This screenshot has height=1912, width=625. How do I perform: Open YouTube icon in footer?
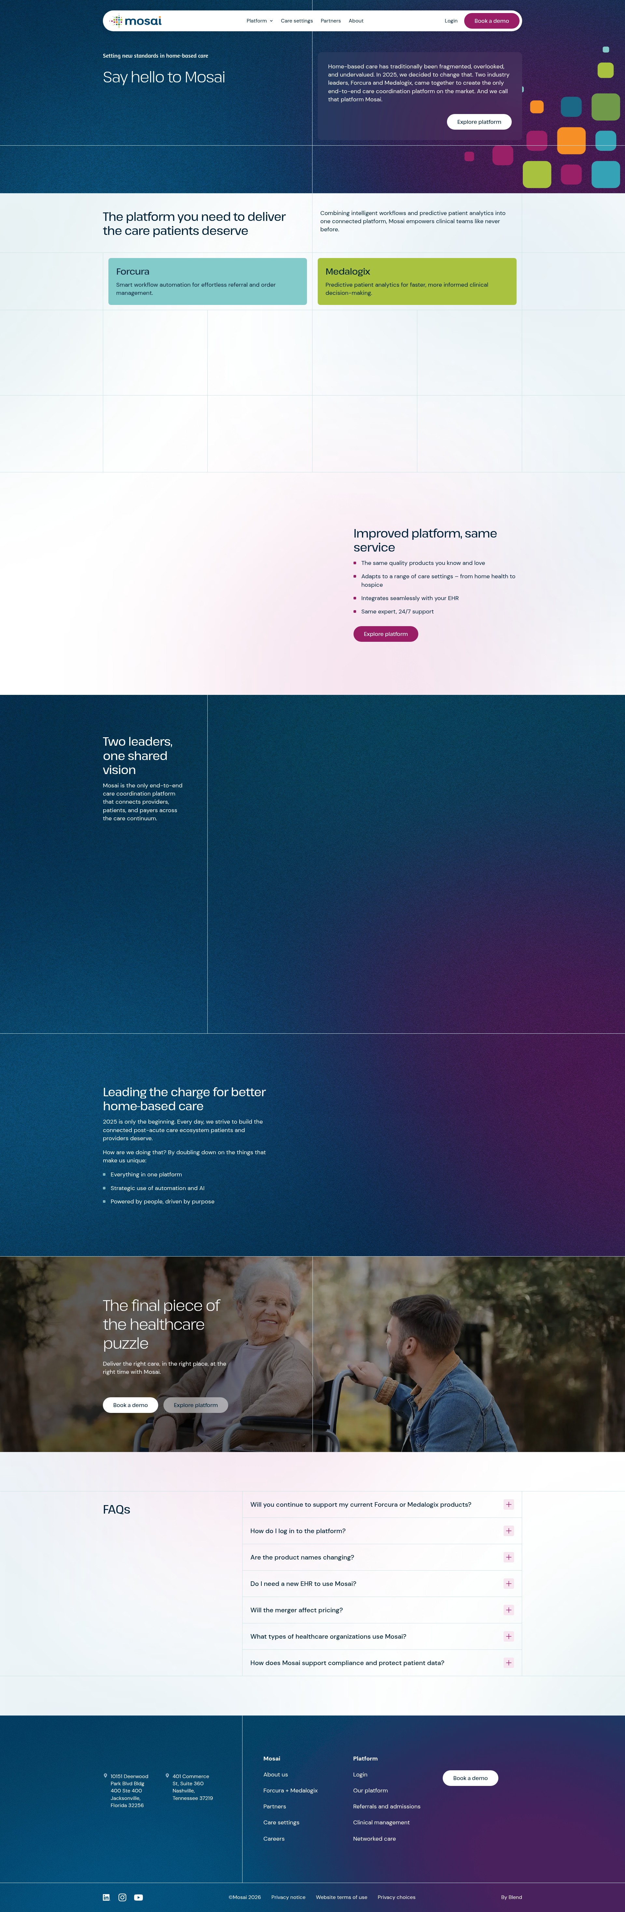click(x=139, y=1896)
